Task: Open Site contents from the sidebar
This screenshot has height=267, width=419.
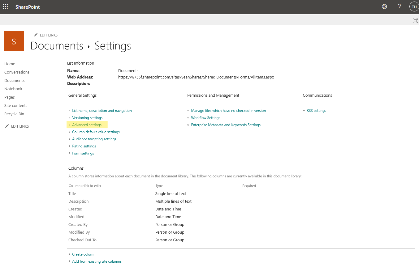Action: pyautogui.click(x=15, y=105)
